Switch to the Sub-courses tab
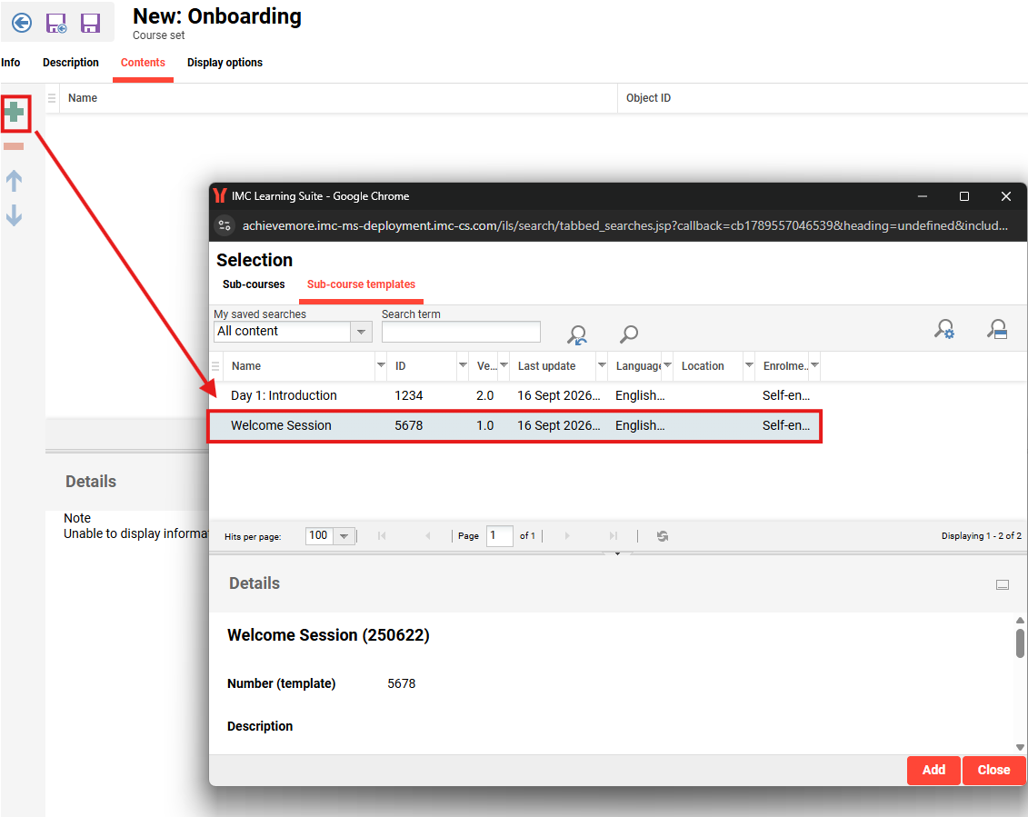This screenshot has width=1028, height=817. point(254,284)
